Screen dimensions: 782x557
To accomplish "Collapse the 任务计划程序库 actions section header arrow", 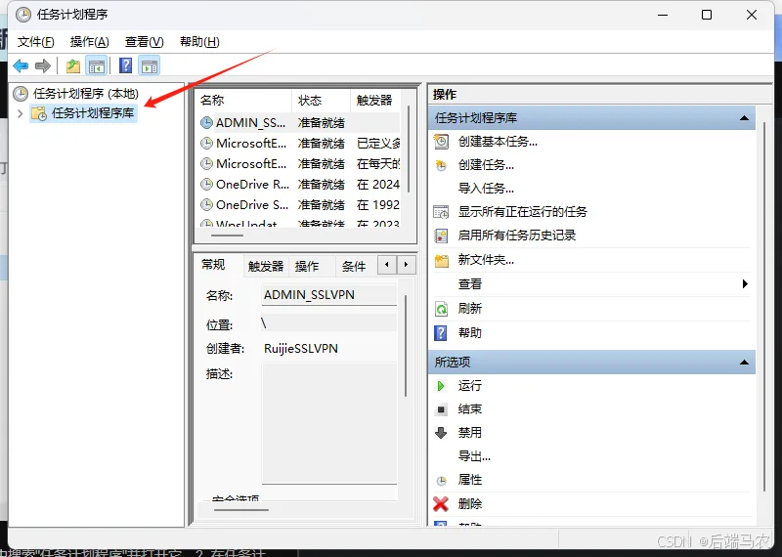I will point(744,118).
